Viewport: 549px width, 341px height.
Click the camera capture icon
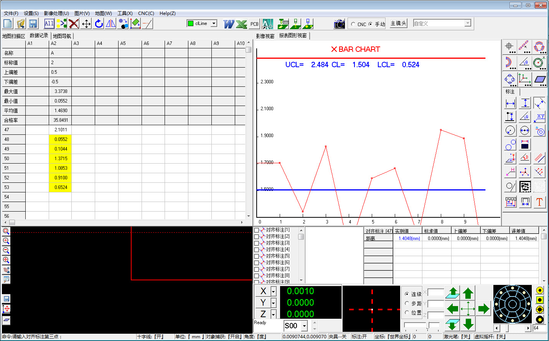click(x=339, y=24)
